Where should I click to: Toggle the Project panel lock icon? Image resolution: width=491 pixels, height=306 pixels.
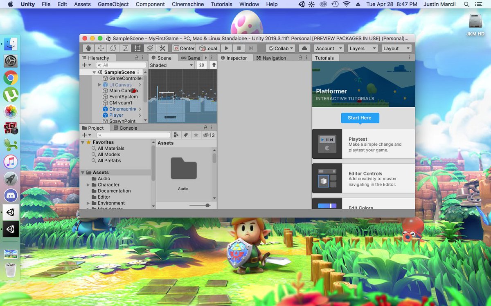point(205,128)
